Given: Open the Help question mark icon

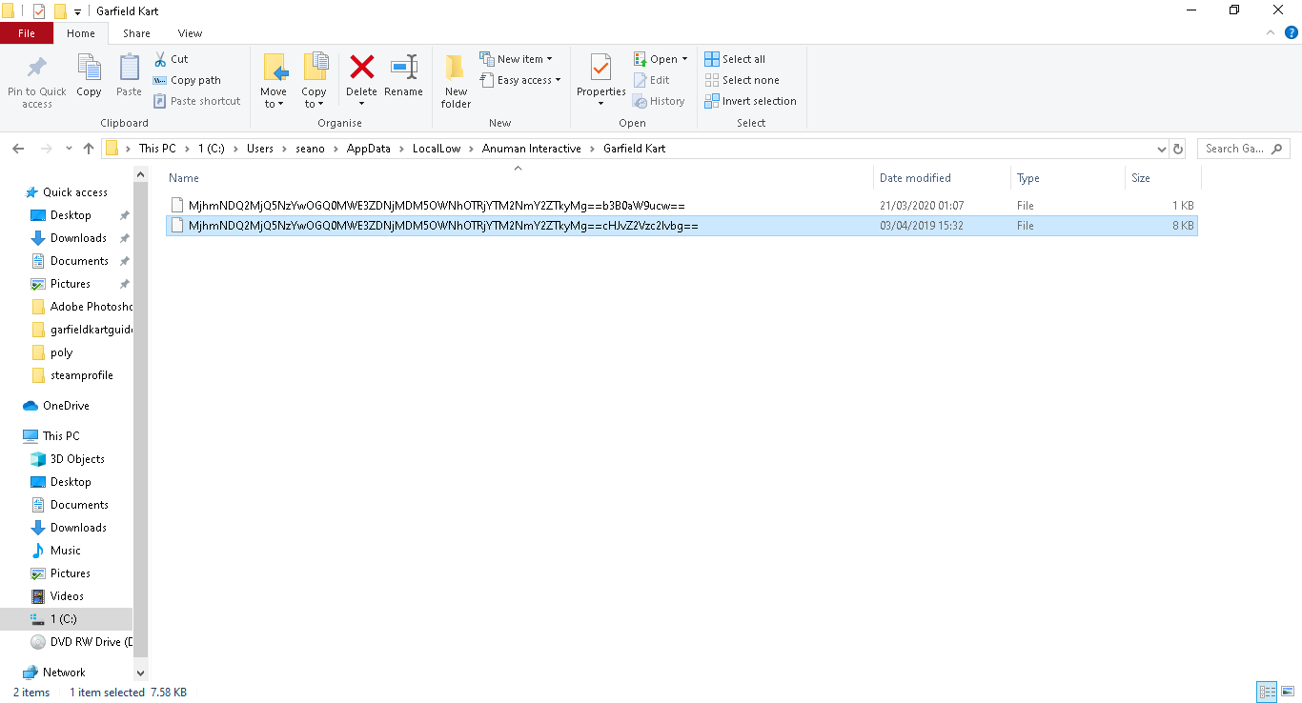Looking at the screenshot, I should click(1292, 33).
